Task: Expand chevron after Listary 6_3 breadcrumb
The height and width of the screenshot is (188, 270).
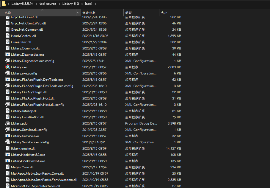Action: [82, 4]
